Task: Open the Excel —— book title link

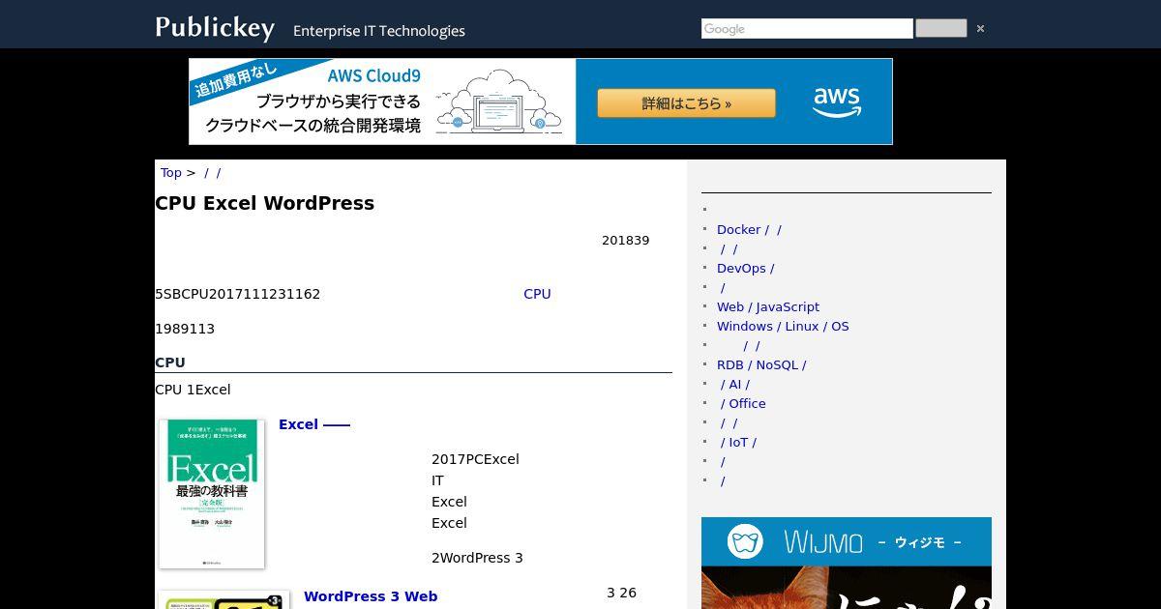Action: (314, 424)
